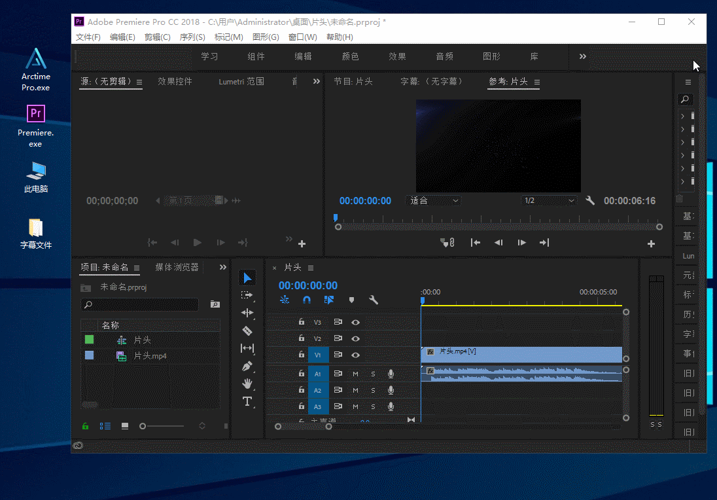
Task: Select the Track Select Forward tool
Action: (247, 296)
